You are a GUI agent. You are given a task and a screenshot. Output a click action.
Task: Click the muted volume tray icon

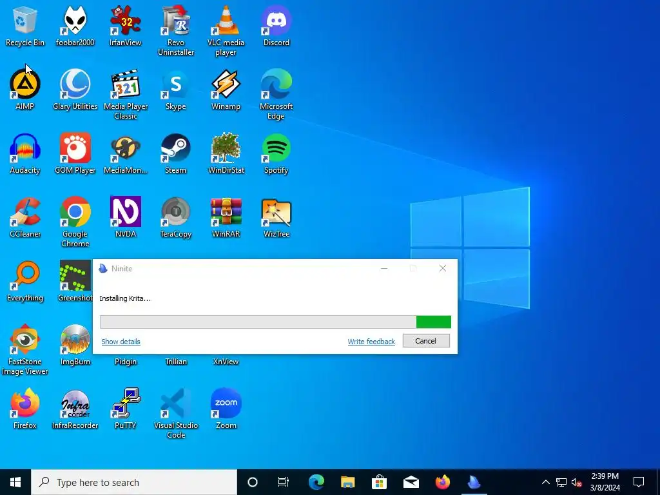tap(577, 482)
